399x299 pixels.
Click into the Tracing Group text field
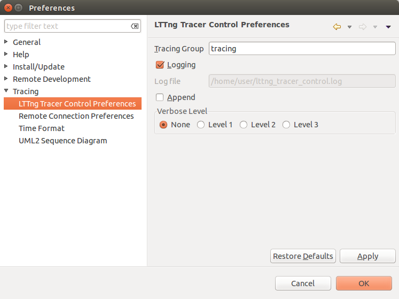coord(302,49)
